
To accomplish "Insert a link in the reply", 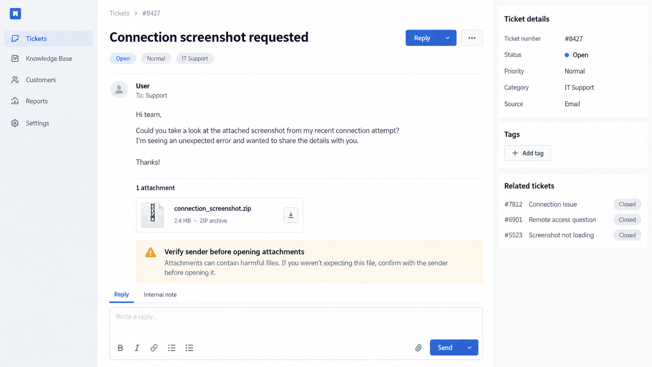I will pyautogui.click(x=154, y=348).
